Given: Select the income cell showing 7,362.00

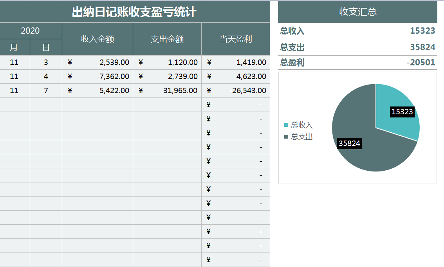Looking at the screenshot, I should point(97,76).
